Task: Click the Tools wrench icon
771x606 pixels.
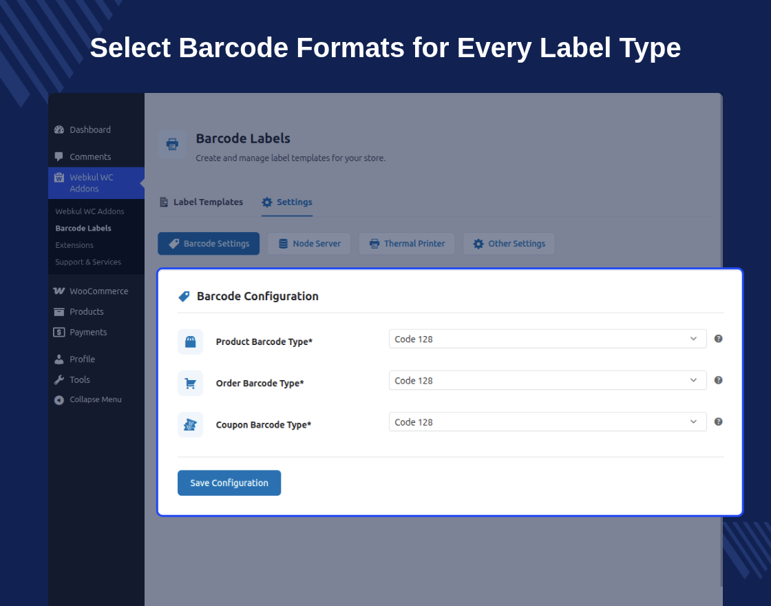Action: pyautogui.click(x=59, y=379)
